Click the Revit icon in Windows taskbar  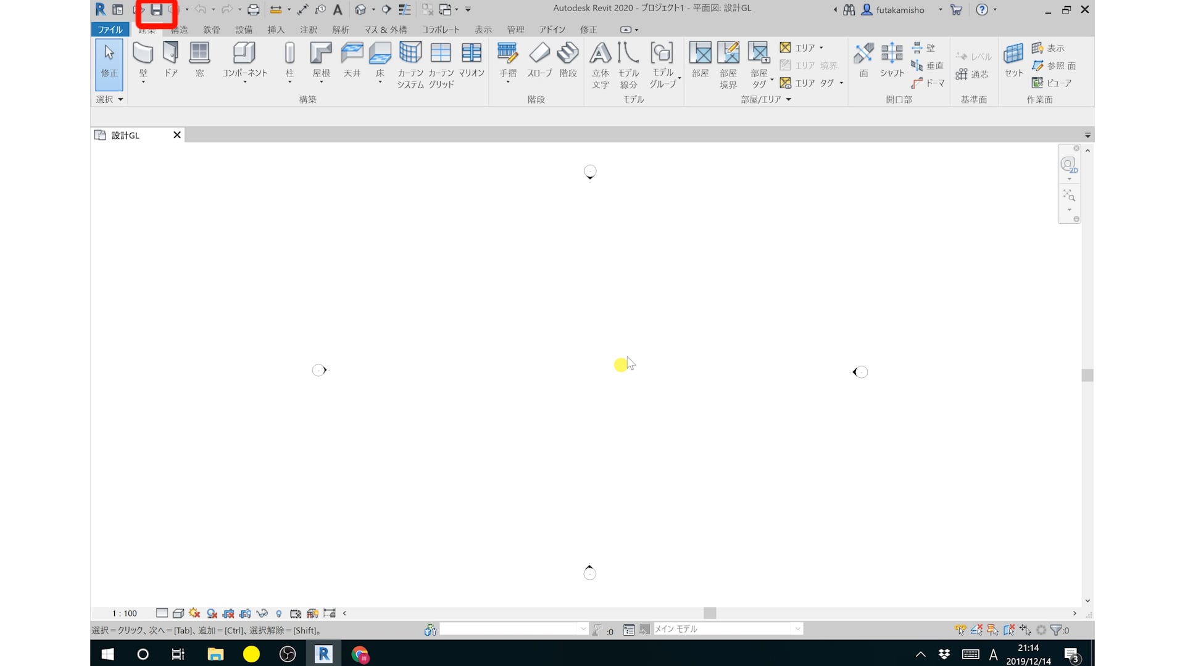323,654
